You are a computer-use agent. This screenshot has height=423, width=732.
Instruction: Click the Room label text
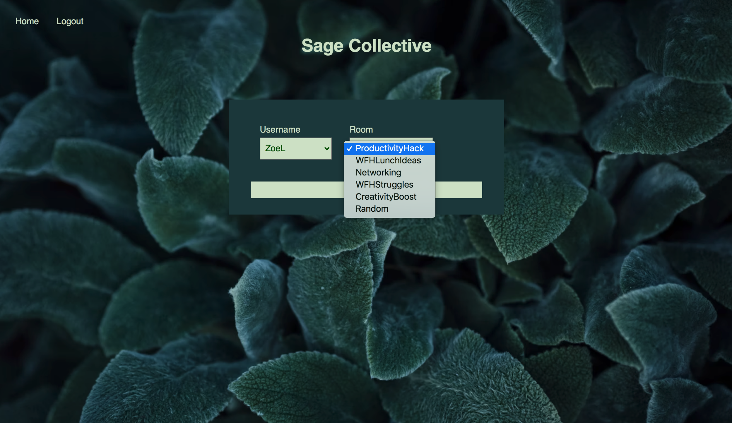pyautogui.click(x=361, y=130)
